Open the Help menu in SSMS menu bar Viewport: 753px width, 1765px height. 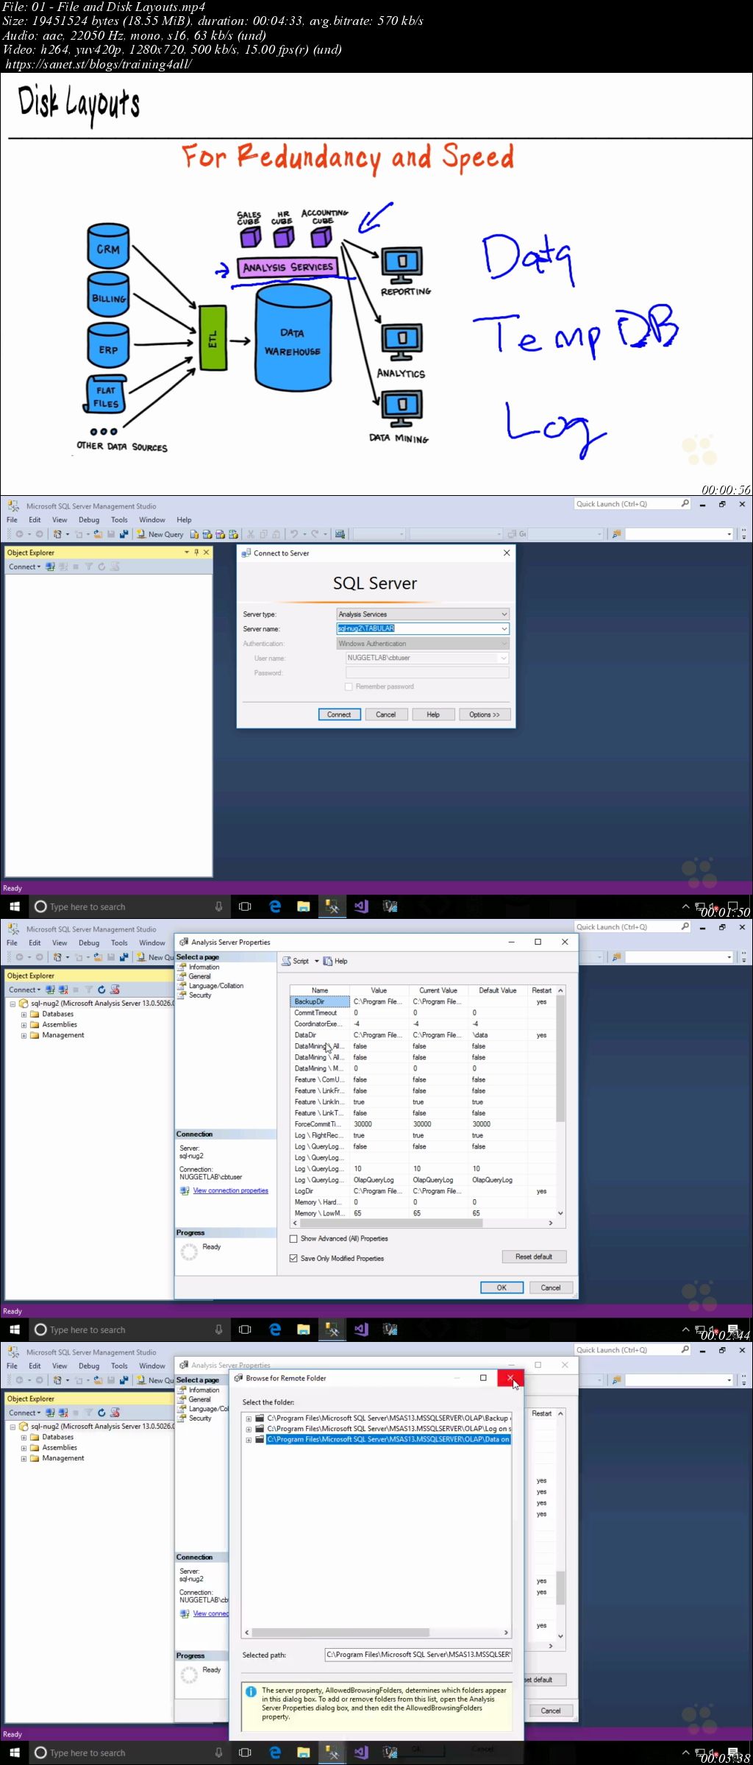coord(184,519)
